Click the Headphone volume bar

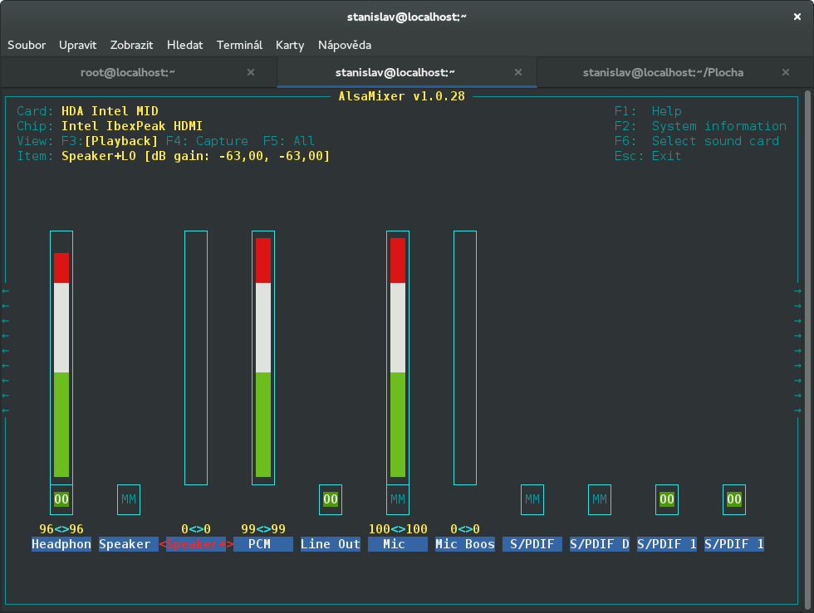click(x=61, y=358)
